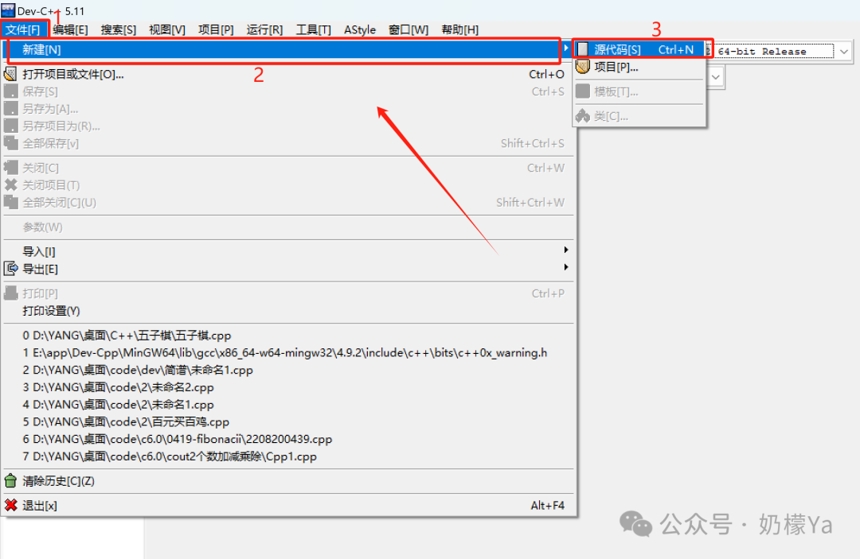
Task: Click the 全部保存 icon
Action: (x=10, y=143)
